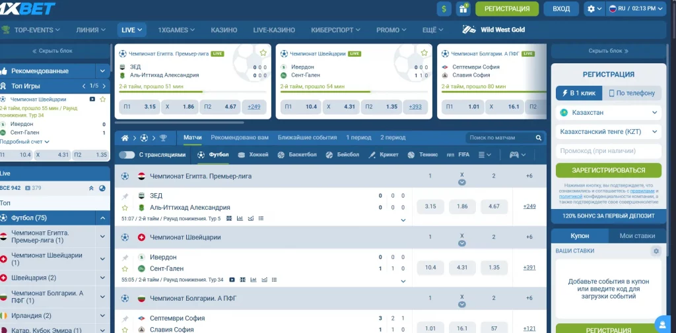Select the Хоккей sport filter

(x=253, y=155)
